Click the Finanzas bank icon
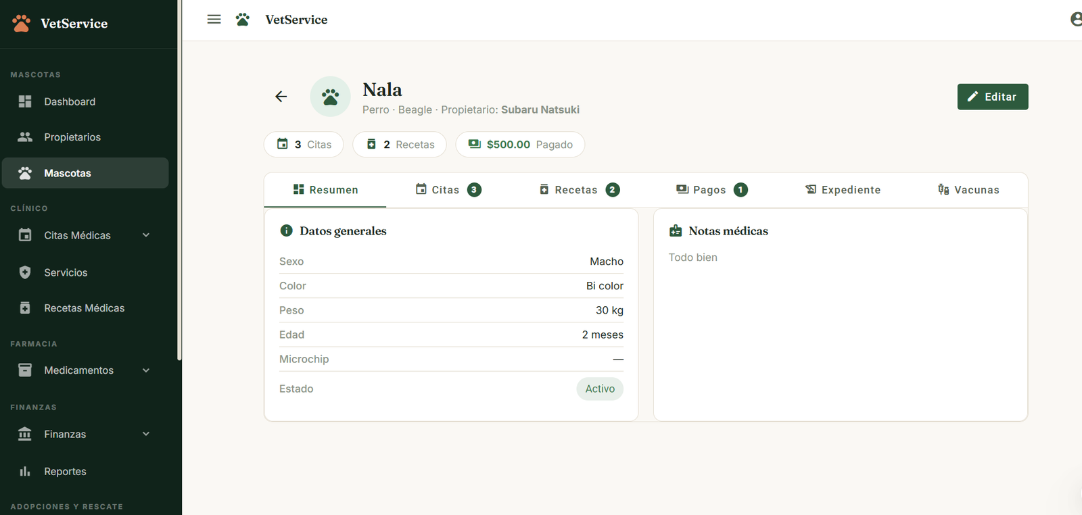The image size is (1082, 515). (25, 434)
